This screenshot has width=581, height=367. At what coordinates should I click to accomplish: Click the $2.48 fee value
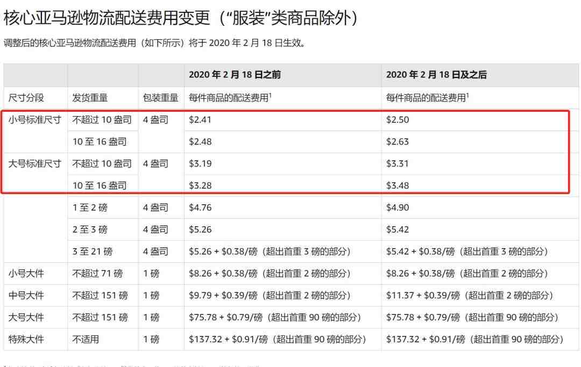[200, 142]
